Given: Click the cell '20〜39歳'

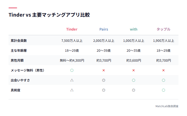Looking at the screenshot, I should pyautogui.click(x=104, y=51).
